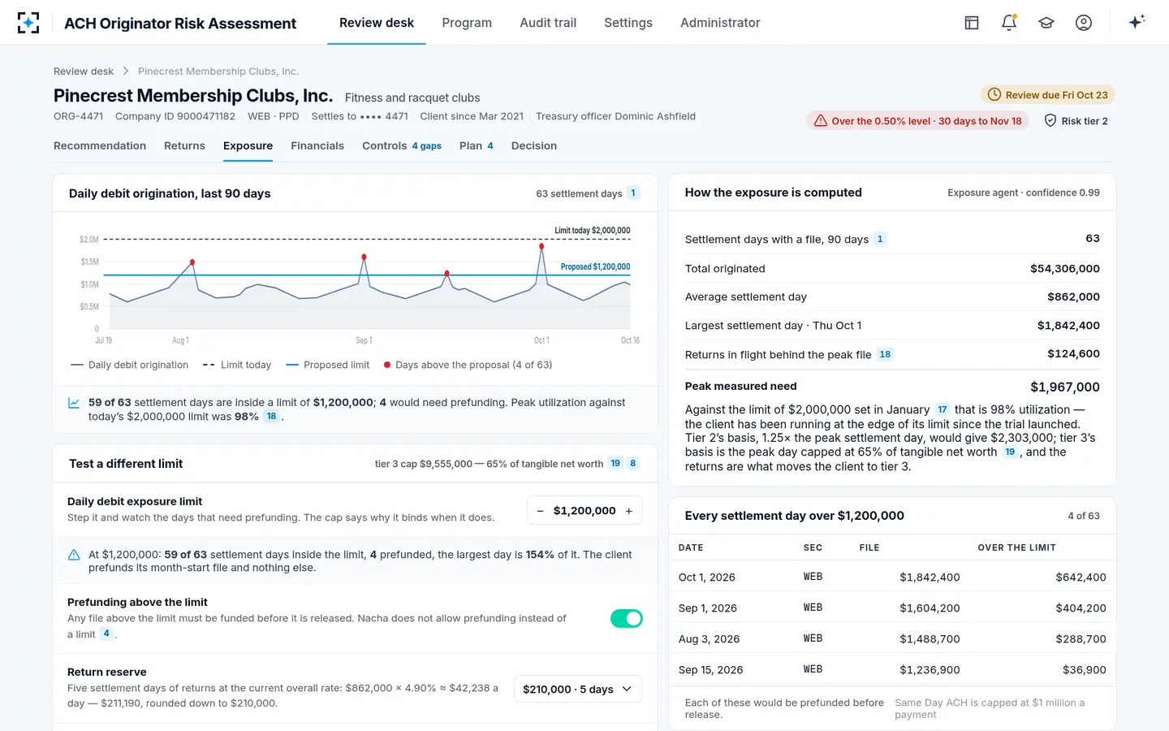Navigate to Review desk breadcrumb link
The width and height of the screenshot is (1169, 731).
pos(84,71)
